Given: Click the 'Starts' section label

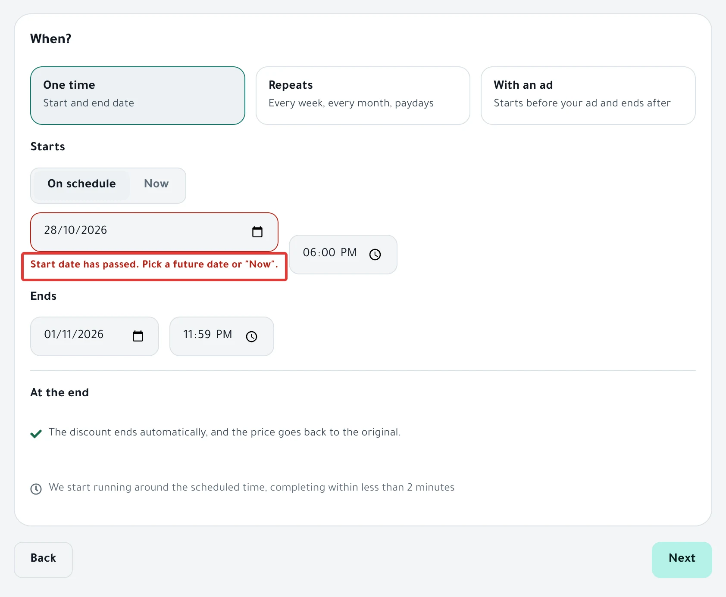Looking at the screenshot, I should coord(48,146).
